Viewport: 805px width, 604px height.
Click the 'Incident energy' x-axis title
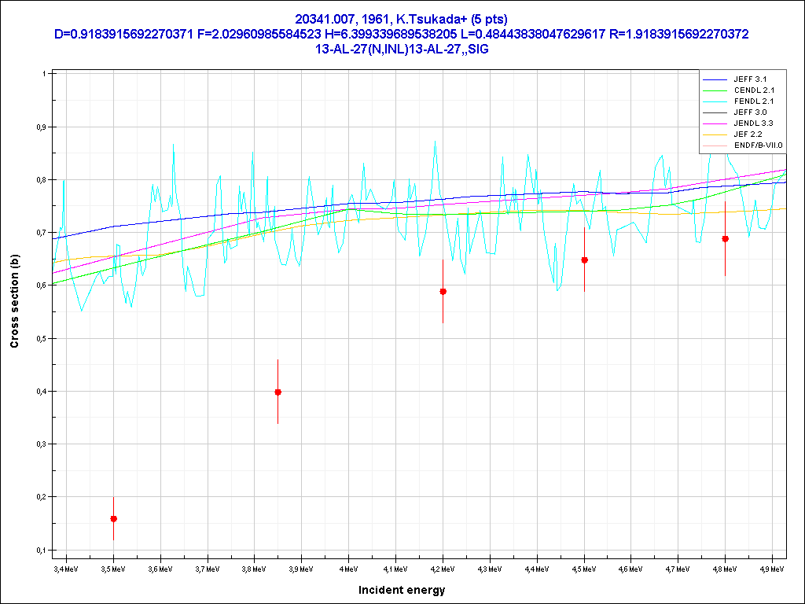[x=402, y=590]
